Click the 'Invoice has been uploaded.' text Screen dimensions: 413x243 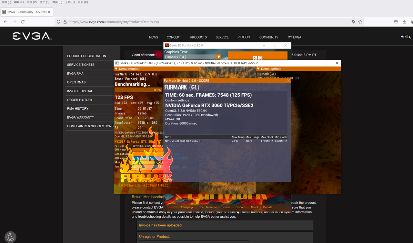161,225
